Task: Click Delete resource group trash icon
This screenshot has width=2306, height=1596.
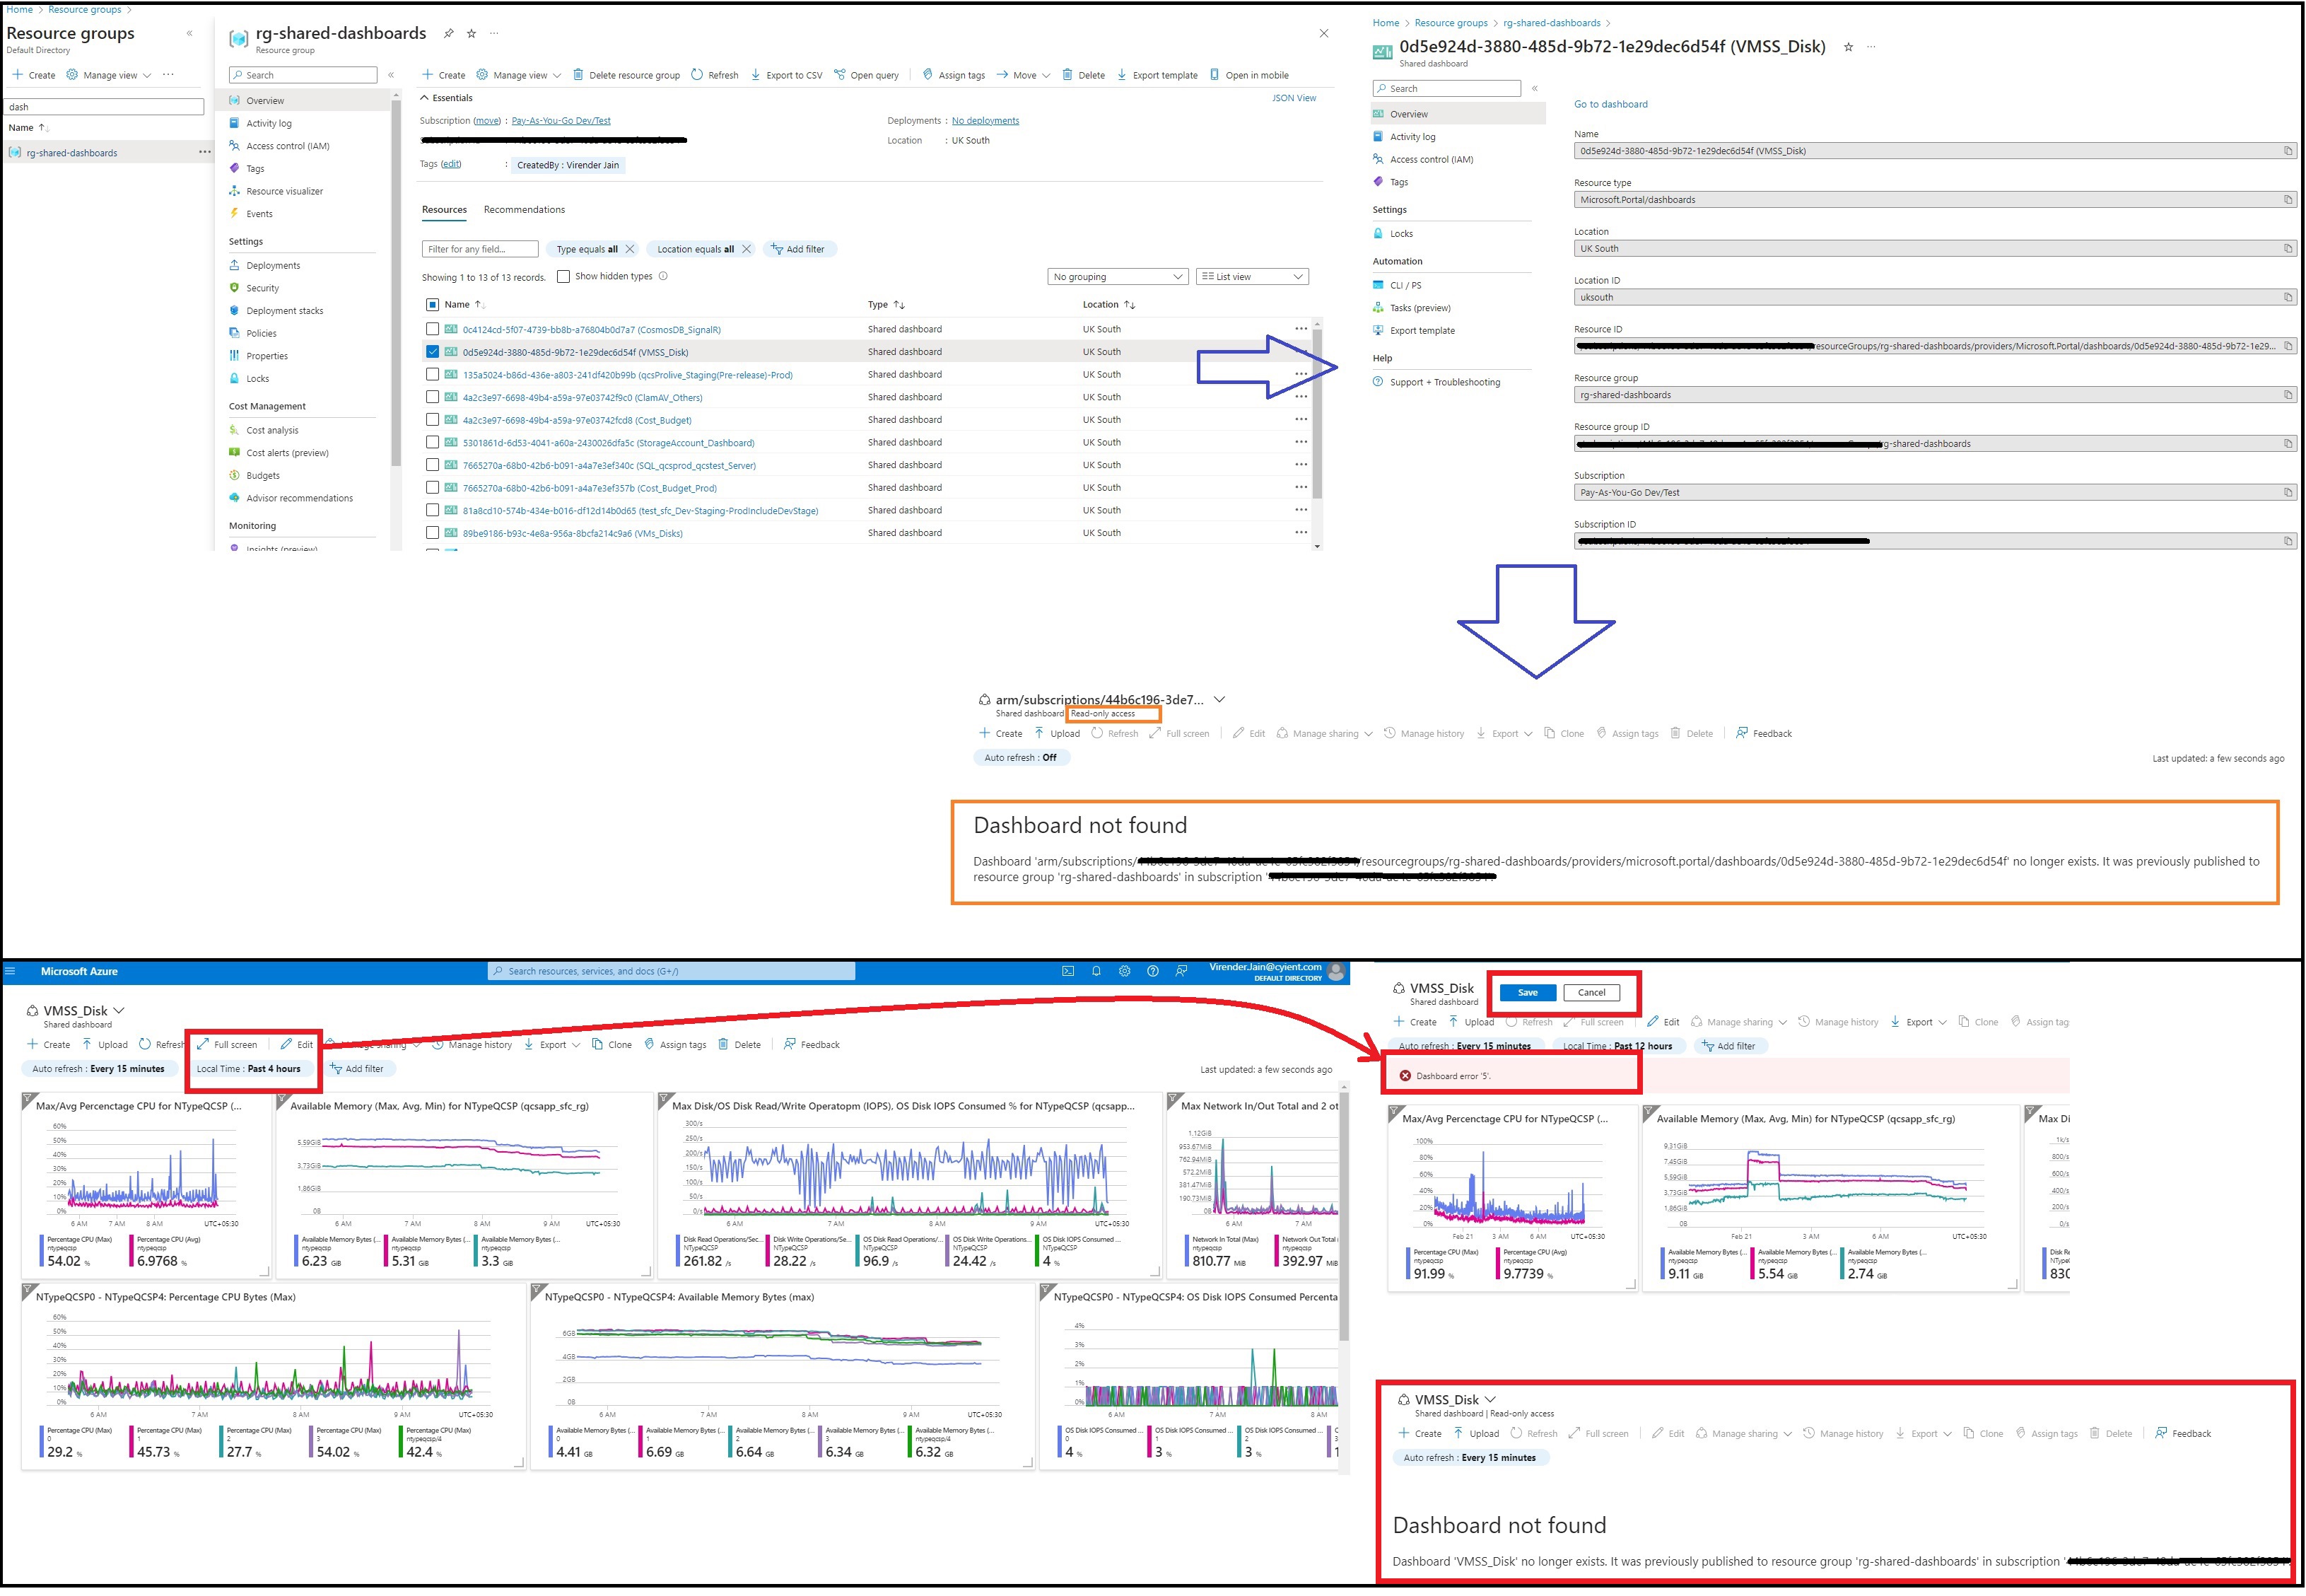Action: point(579,75)
